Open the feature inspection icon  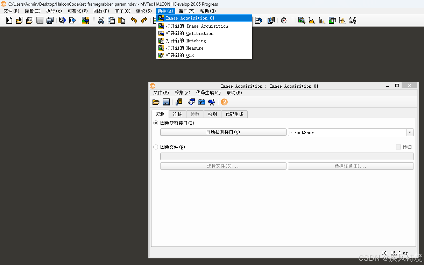click(332, 20)
